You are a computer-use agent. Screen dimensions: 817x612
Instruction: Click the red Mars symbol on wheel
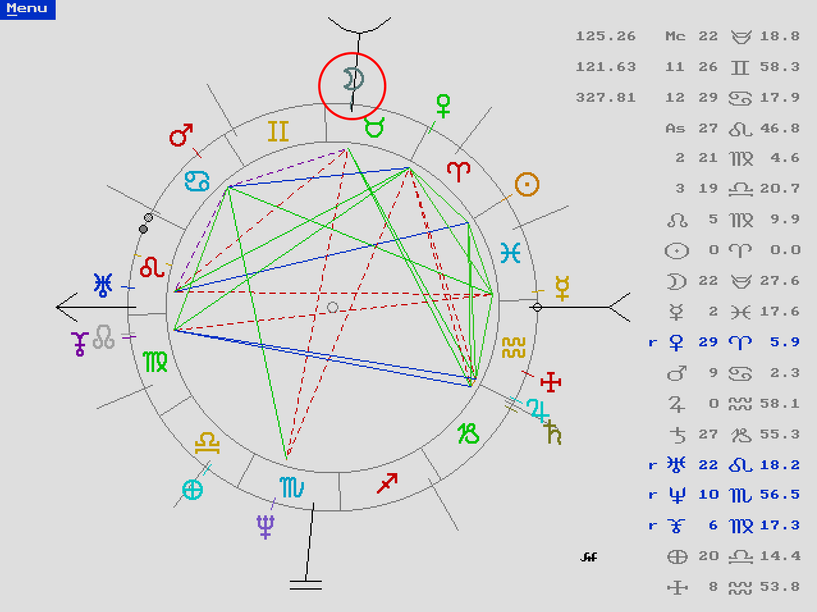[181, 135]
